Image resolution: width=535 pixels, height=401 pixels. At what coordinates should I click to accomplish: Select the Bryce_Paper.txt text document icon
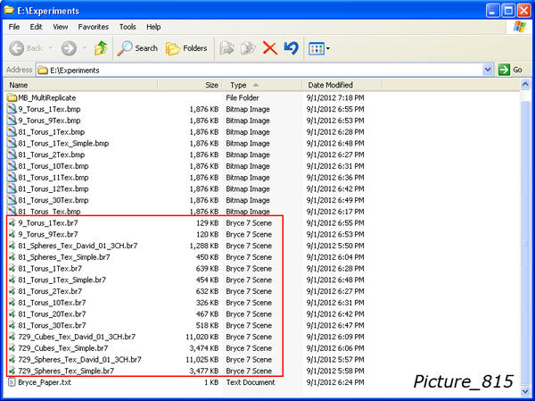click(x=12, y=382)
